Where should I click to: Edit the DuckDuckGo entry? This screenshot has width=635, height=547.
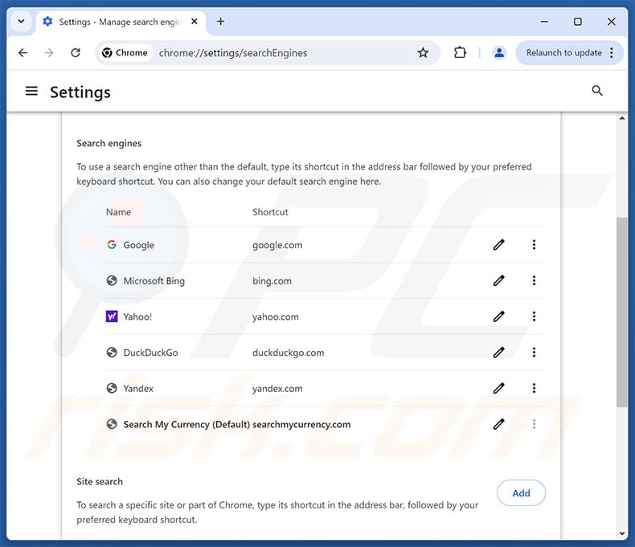[x=498, y=353]
